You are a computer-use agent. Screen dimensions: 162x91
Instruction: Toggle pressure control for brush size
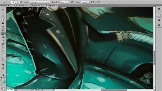[x=98, y=2]
